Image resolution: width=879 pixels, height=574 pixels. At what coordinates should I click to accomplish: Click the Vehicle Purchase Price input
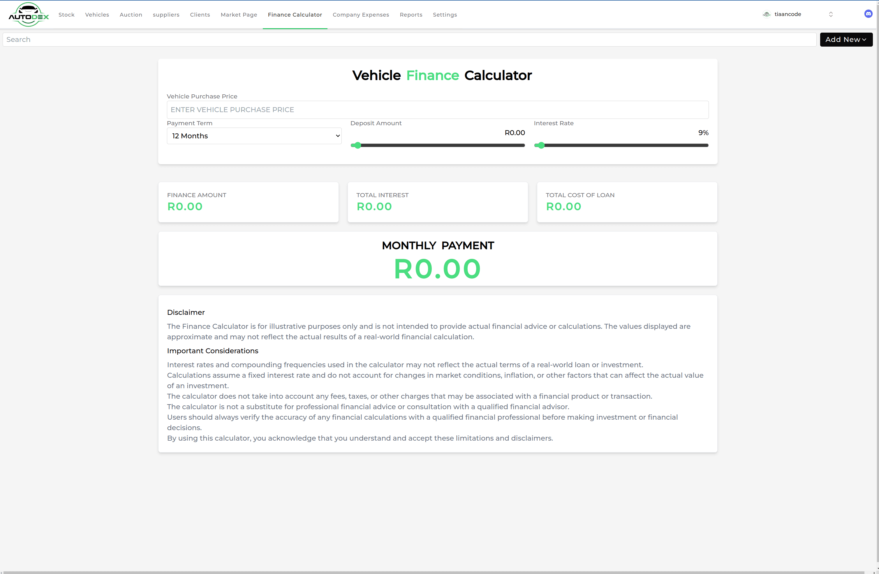click(438, 109)
